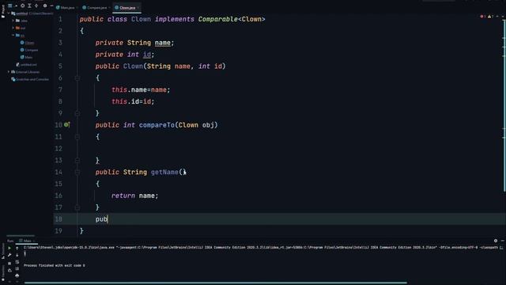Screen dimensions: 506x285
Task: Locate current file in Project tree (target icon)
Action: pyautogui.click(x=23, y=6)
